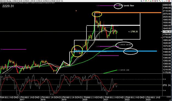Viewport: 172px width, 101px height.
Task: Select the orange horizontal resistance line
Action: tap(128, 13)
